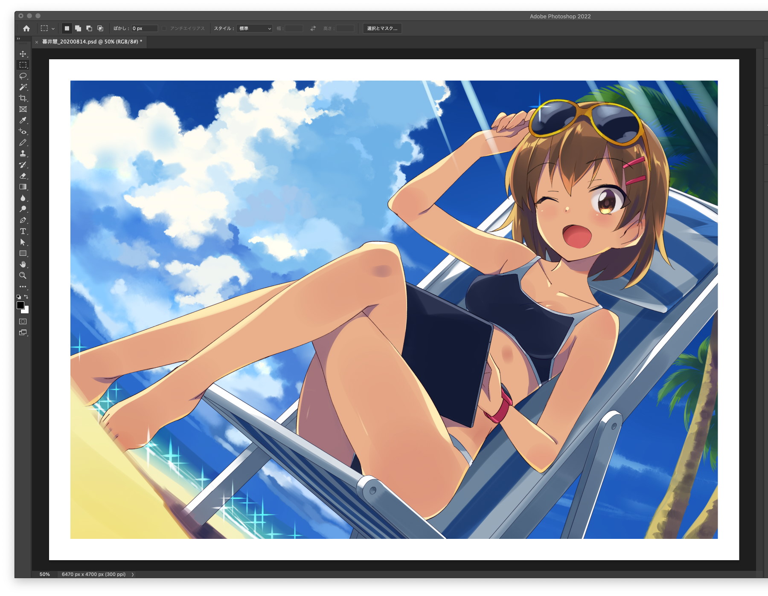
Task: Switch to the 20200814.psd document tab
Action: 92,42
